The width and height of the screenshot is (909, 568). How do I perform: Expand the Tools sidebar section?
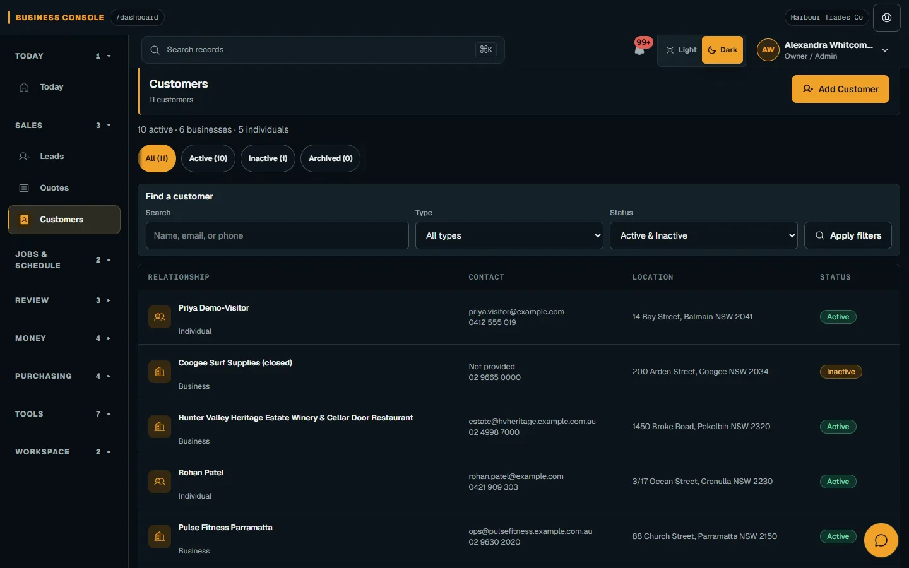click(63, 414)
